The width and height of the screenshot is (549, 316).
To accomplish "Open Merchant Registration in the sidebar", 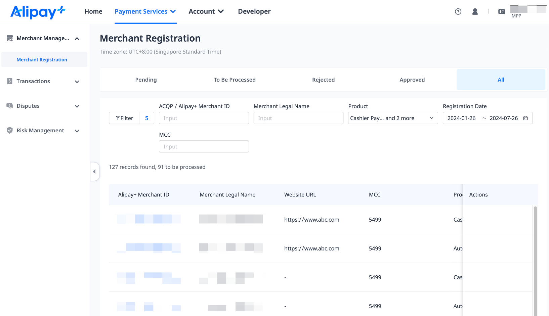I will (42, 60).
